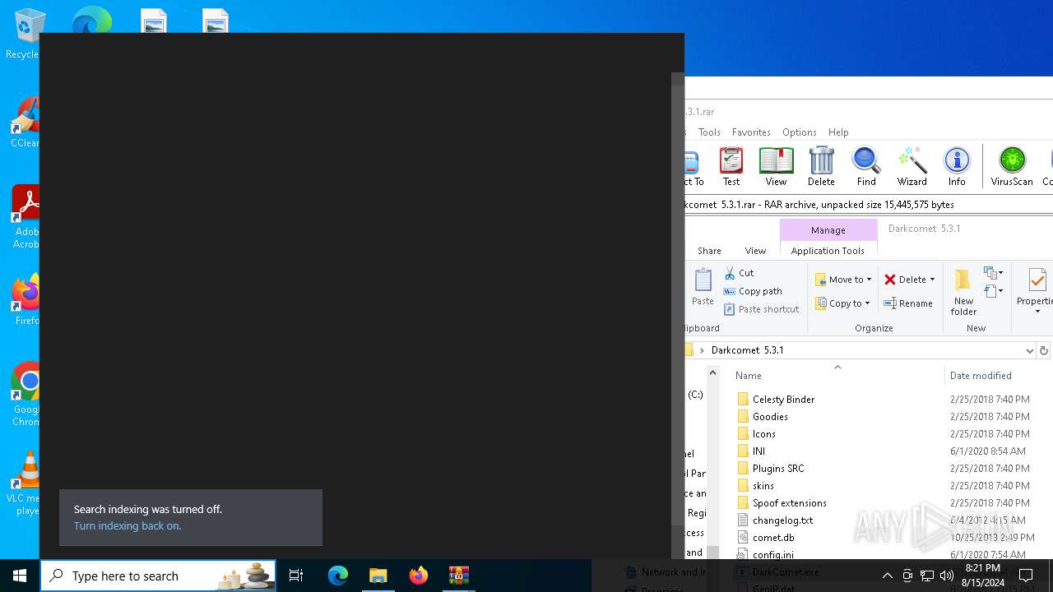
Task: Open Firefox from the taskbar
Action: pos(419,576)
